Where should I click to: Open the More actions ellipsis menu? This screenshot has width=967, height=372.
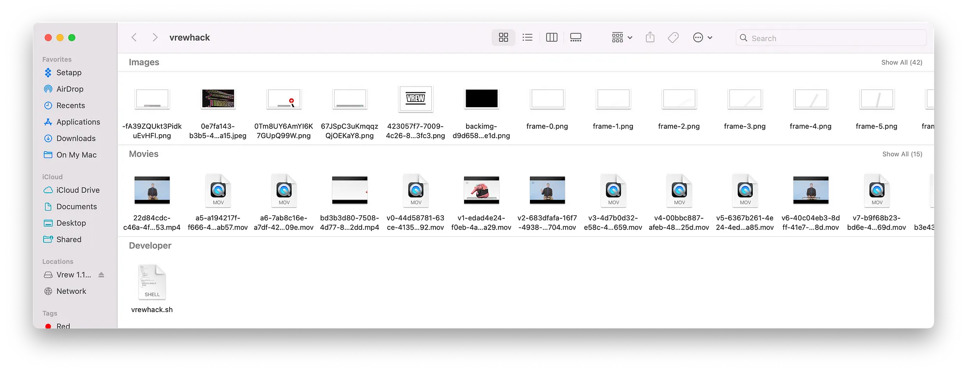tap(703, 37)
